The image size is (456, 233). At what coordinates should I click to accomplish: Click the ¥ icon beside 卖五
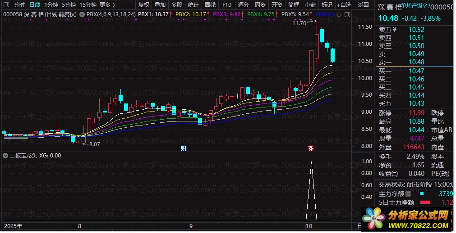click(x=394, y=30)
